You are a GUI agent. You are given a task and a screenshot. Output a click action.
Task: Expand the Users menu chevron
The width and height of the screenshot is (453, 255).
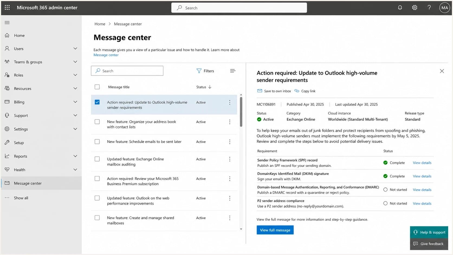[x=75, y=49]
